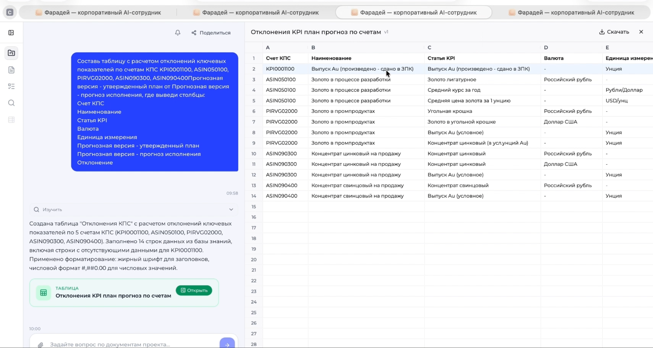The height and width of the screenshot is (348, 653).
Task: Select the Статья KPI header cell
Action: [483, 58]
